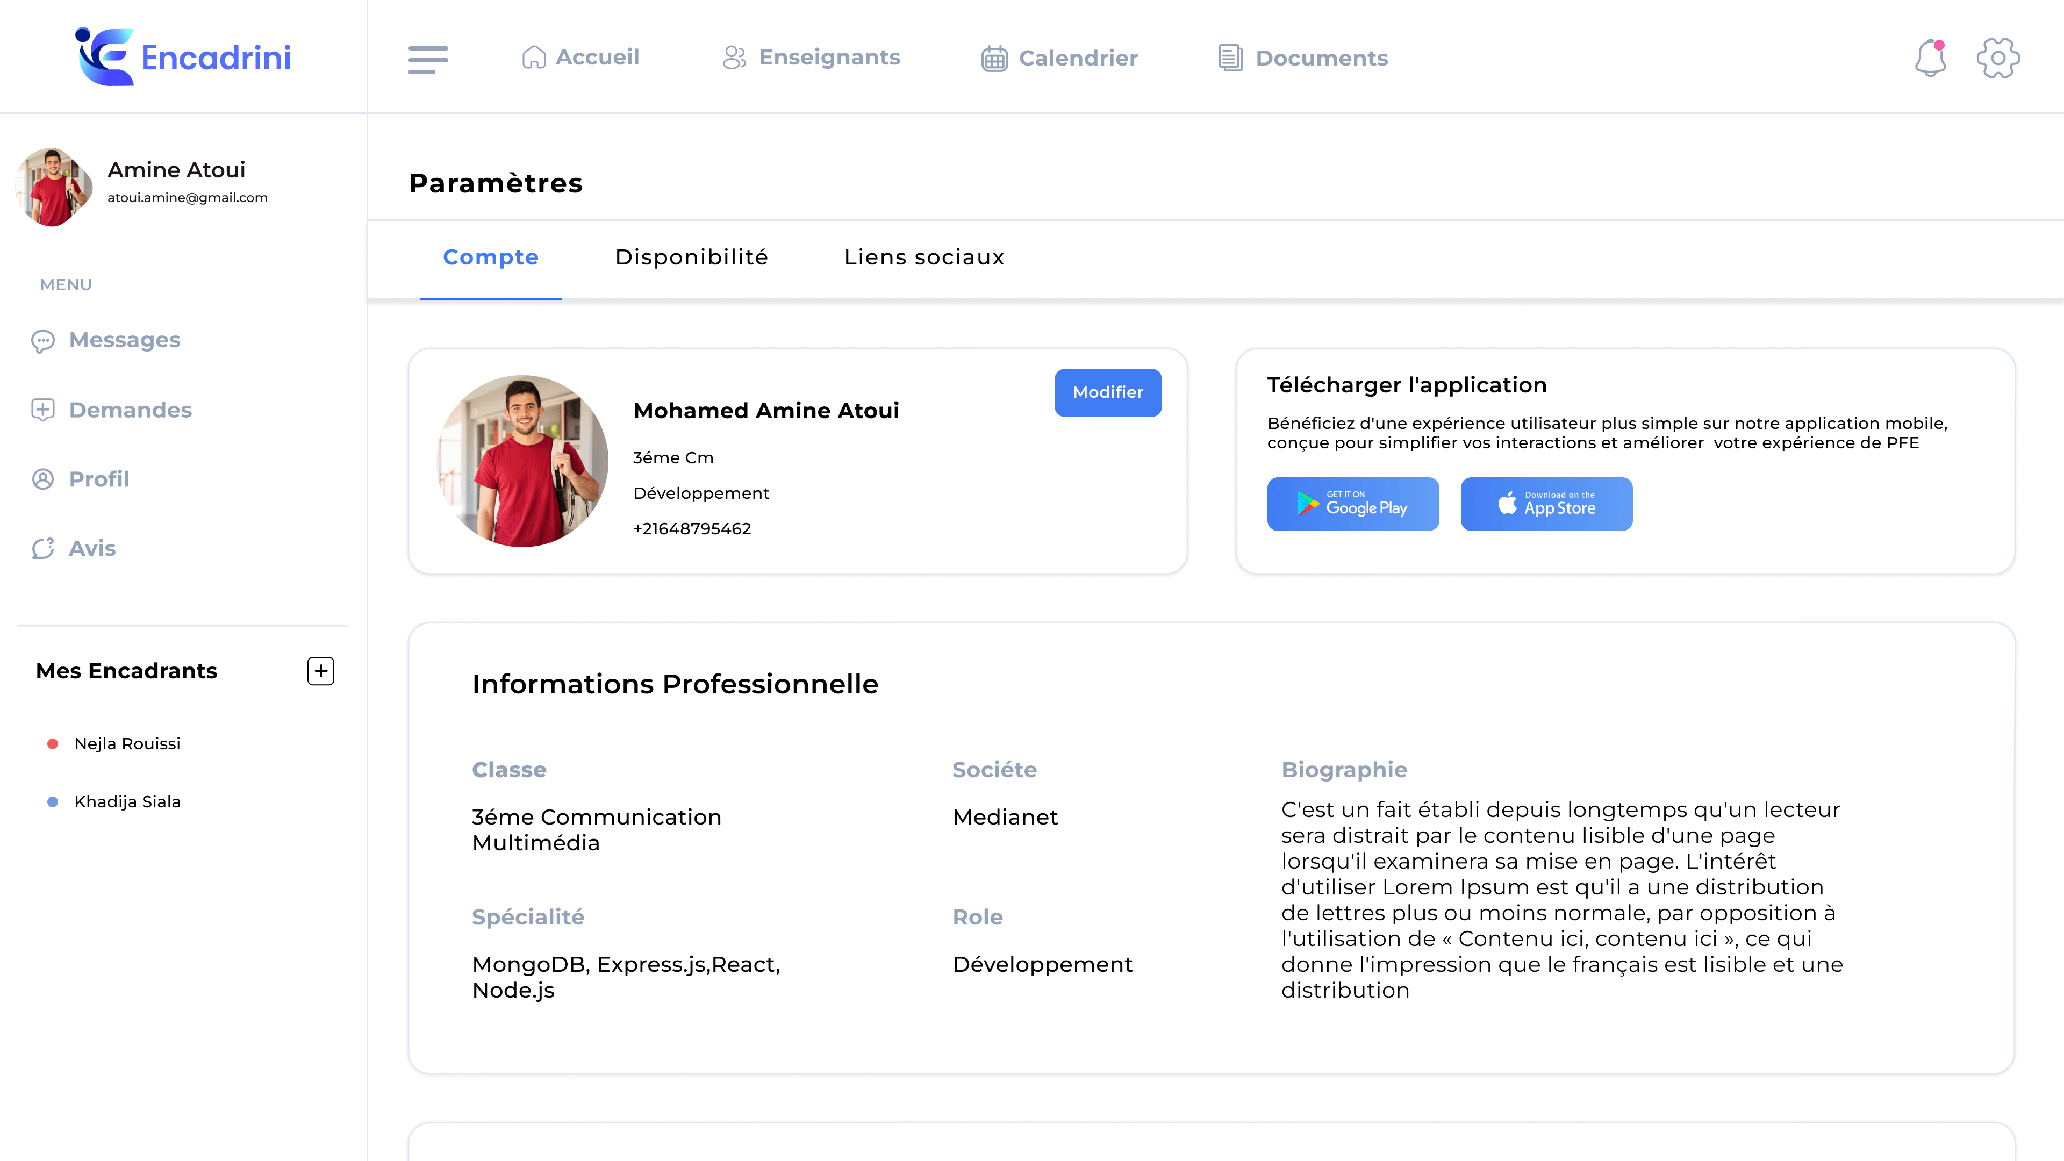Screen dimensions: 2064x1161
Task: Click the Messages chat bubble icon
Action: [42, 341]
